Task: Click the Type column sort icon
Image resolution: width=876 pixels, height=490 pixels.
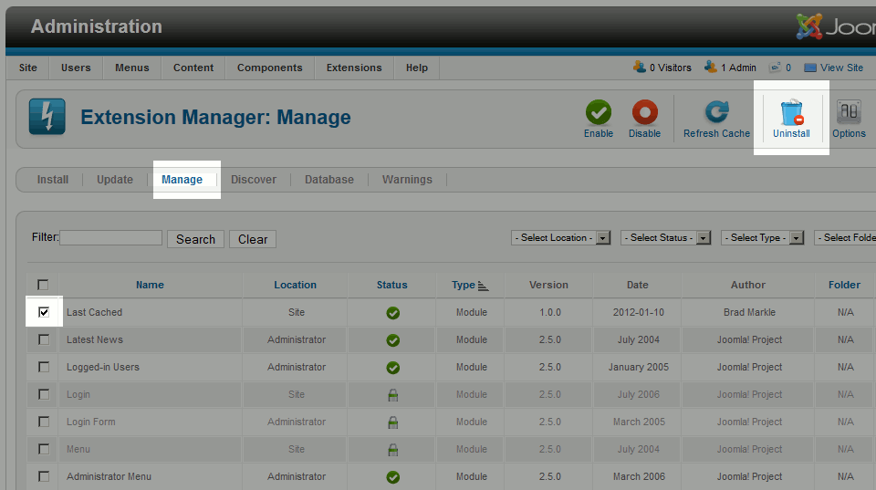Action: point(483,286)
